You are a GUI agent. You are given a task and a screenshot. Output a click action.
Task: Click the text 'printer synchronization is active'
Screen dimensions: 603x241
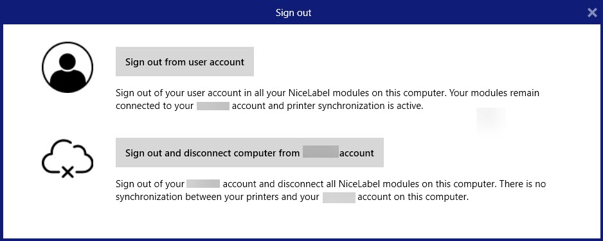[x=355, y=106]
